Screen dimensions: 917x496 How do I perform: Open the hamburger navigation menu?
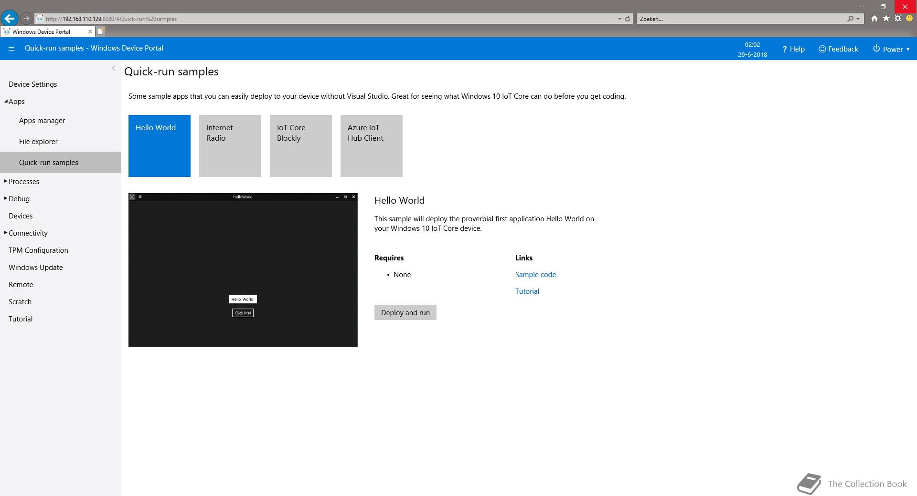[11, 49]
